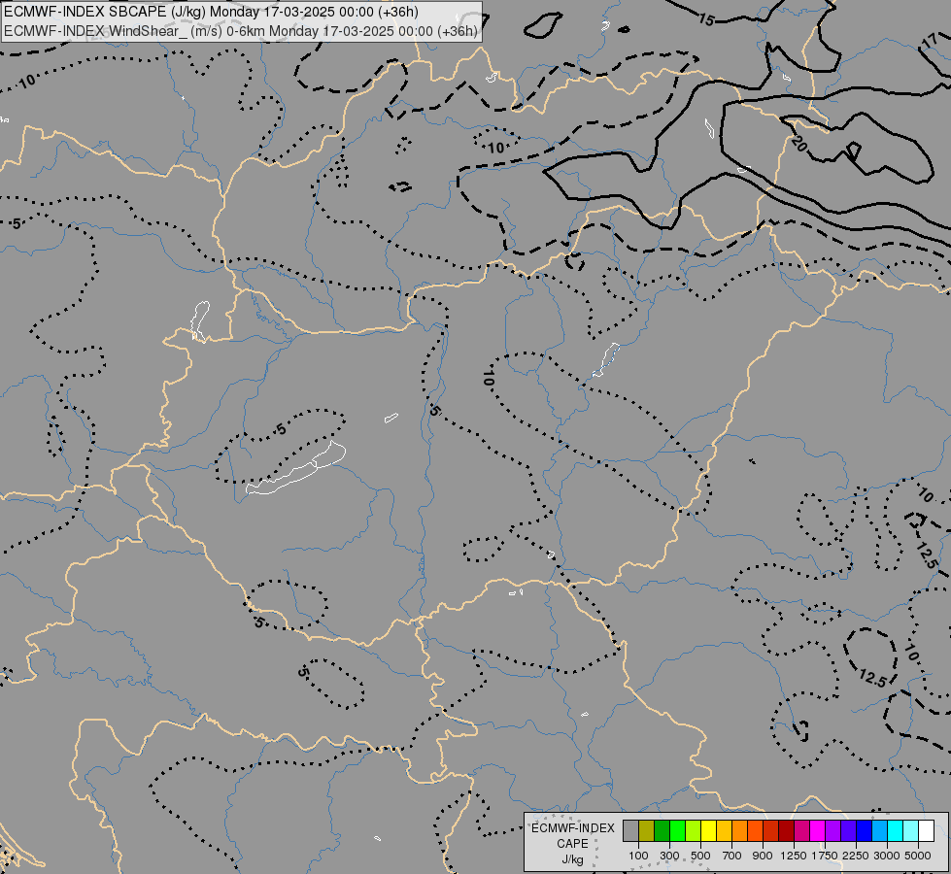The width and height of the screenshot is (951, 874).
Task: Select the purple swatch after the 1750 tick
Action: pos(833,831)
